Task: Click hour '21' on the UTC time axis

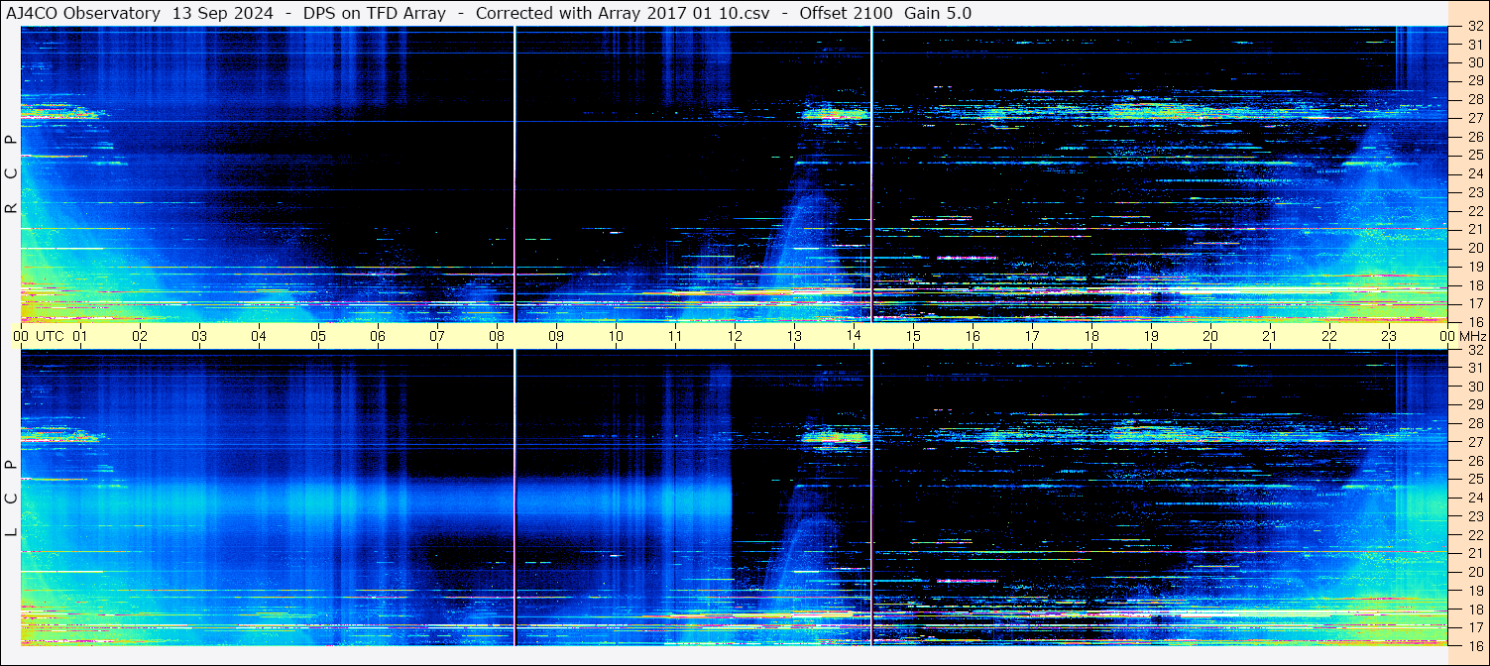Action: [1270, 336]
